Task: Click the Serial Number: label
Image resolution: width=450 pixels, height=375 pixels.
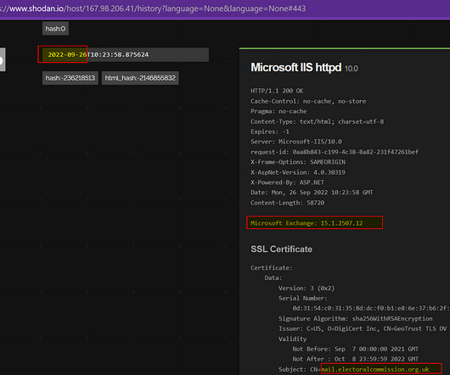Action: (303, 298)
